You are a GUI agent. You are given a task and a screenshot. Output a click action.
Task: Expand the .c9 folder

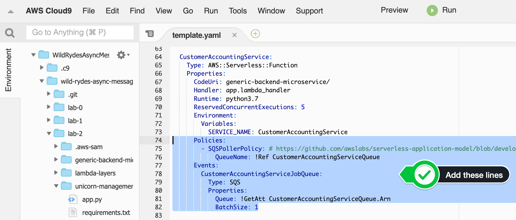click(42, 68)
